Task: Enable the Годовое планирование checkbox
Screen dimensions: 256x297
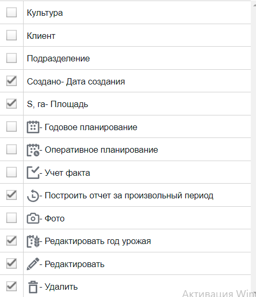Action: [x=12, y=126]
